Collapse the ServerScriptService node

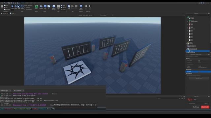point(186,49)
